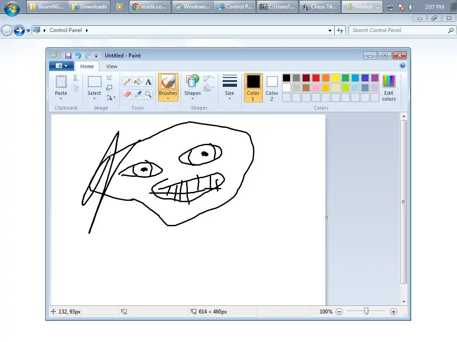Click the Save icon in quick access toolbar

pos(68,56)
